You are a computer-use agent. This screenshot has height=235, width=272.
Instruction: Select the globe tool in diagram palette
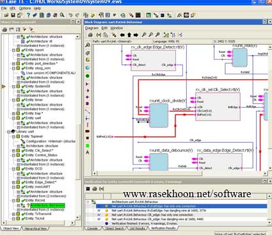88,68
